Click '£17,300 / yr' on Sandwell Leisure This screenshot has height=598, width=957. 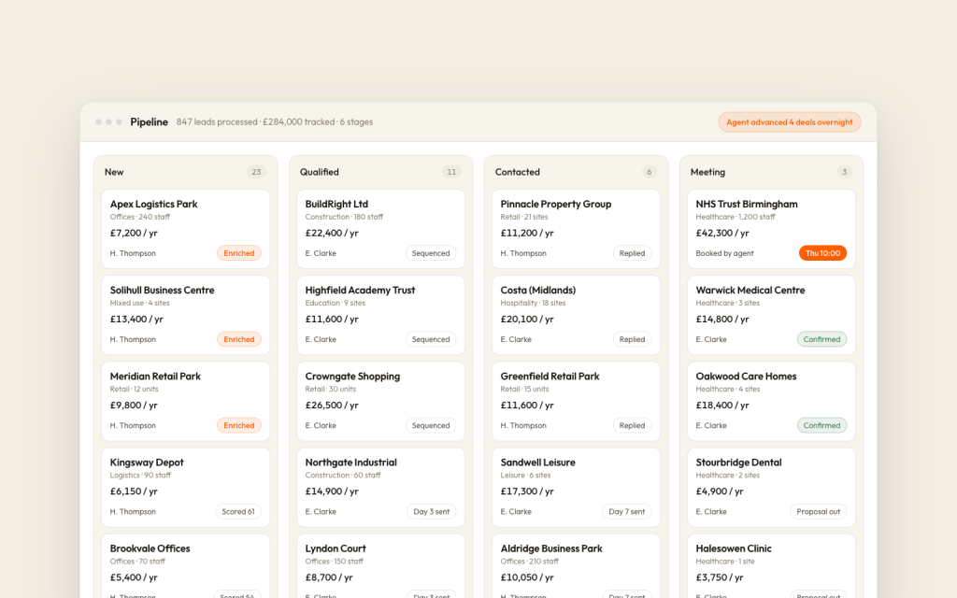coord(527,491)
